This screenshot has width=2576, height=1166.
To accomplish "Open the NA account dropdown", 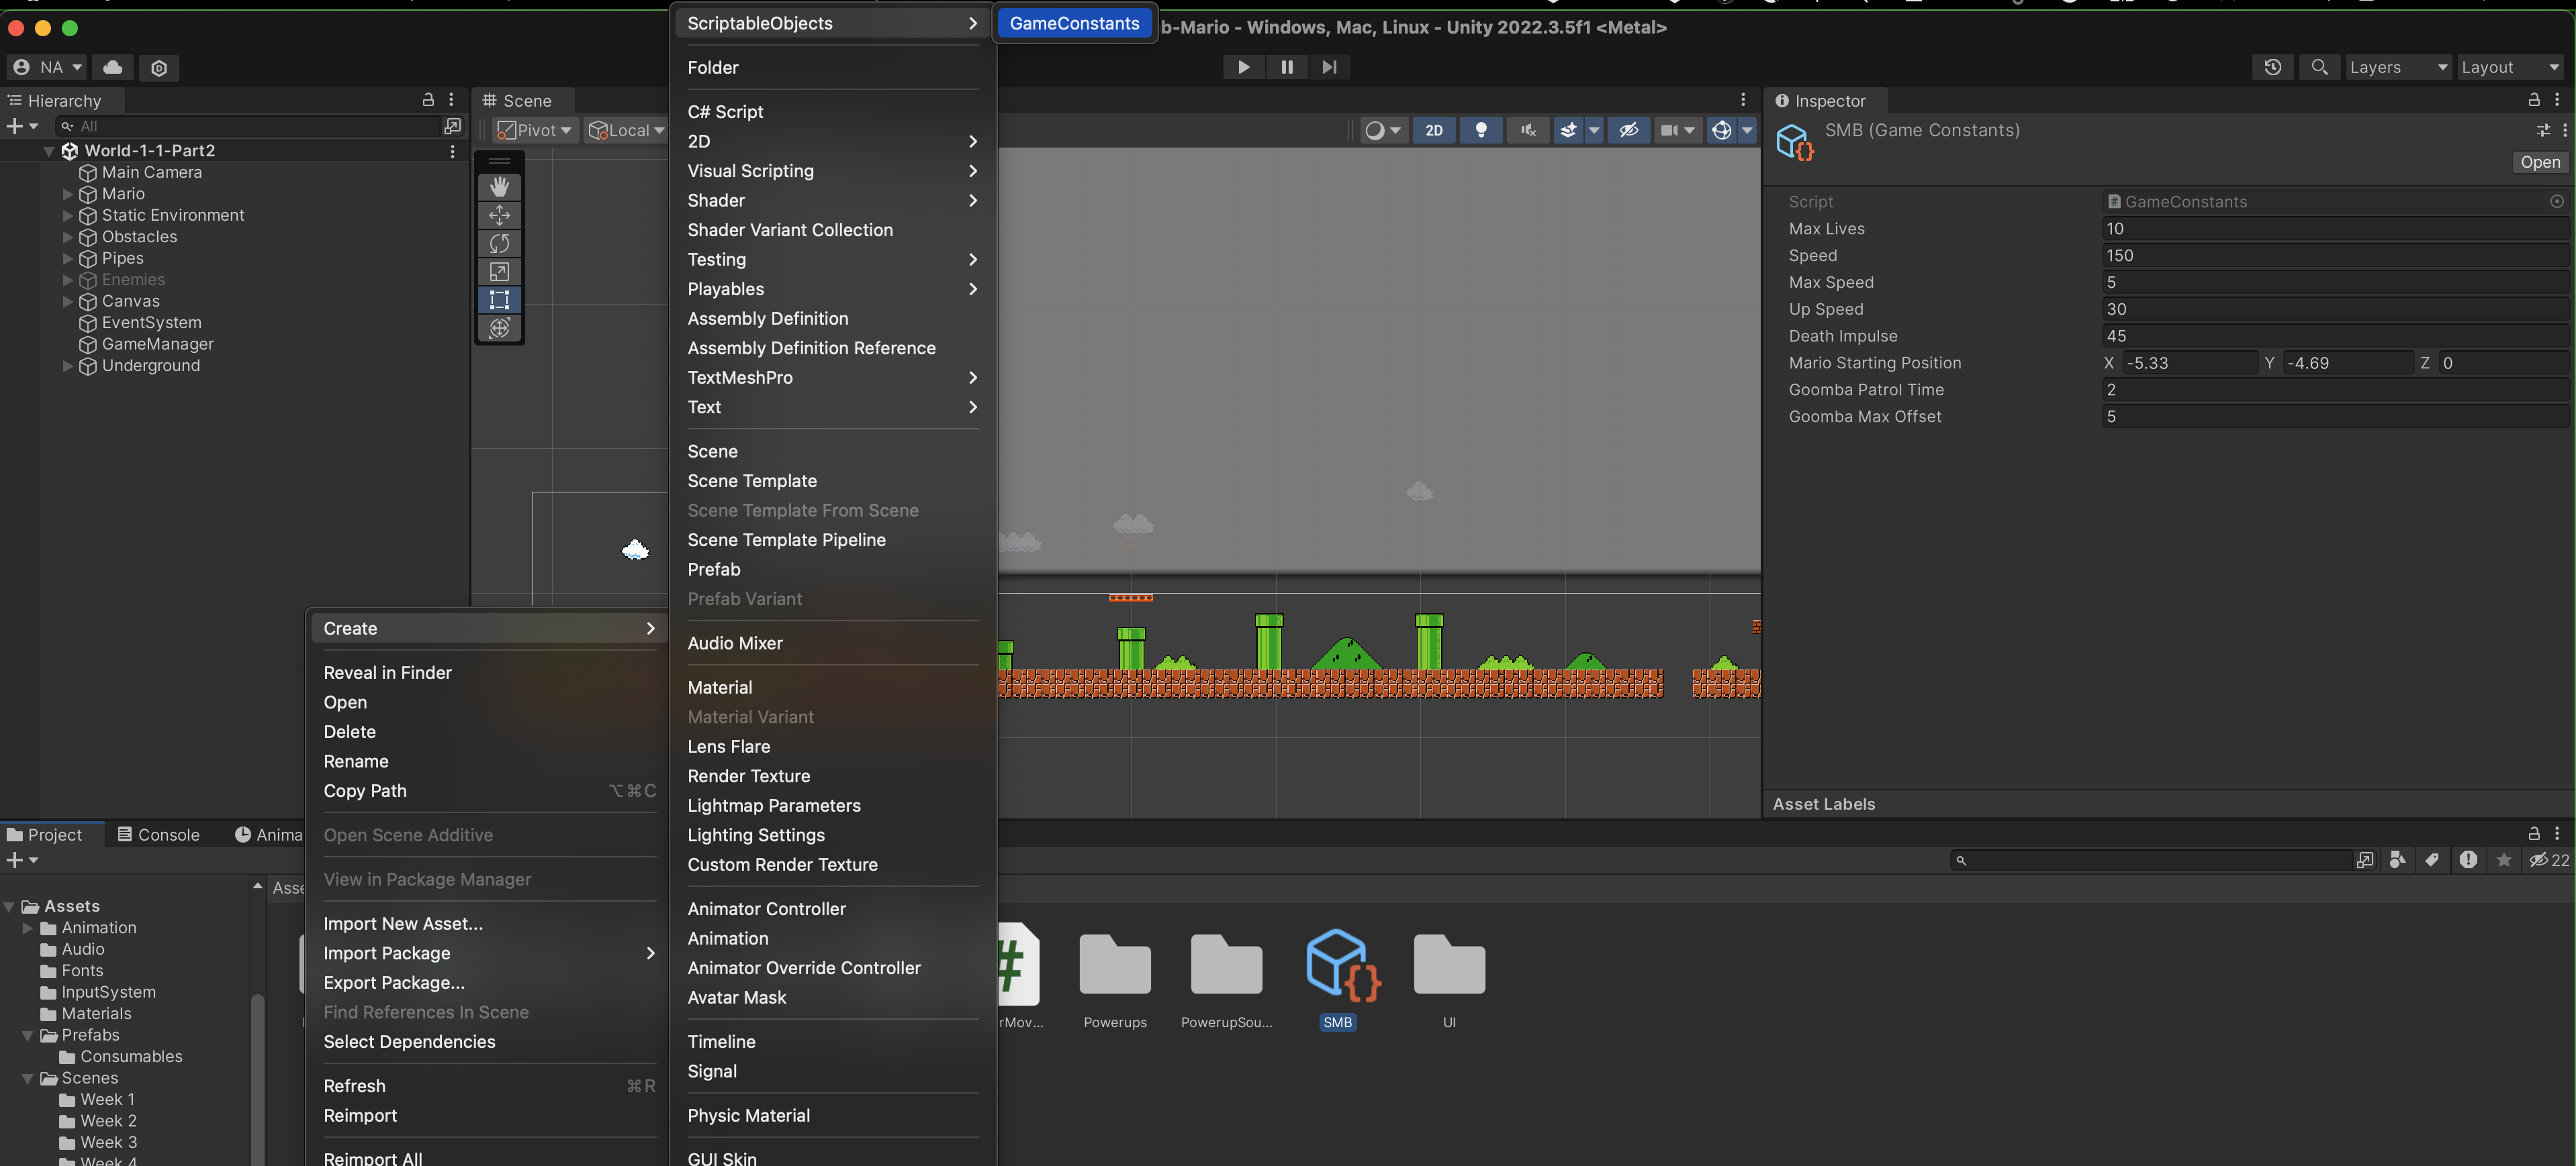I will coord(47,67).
